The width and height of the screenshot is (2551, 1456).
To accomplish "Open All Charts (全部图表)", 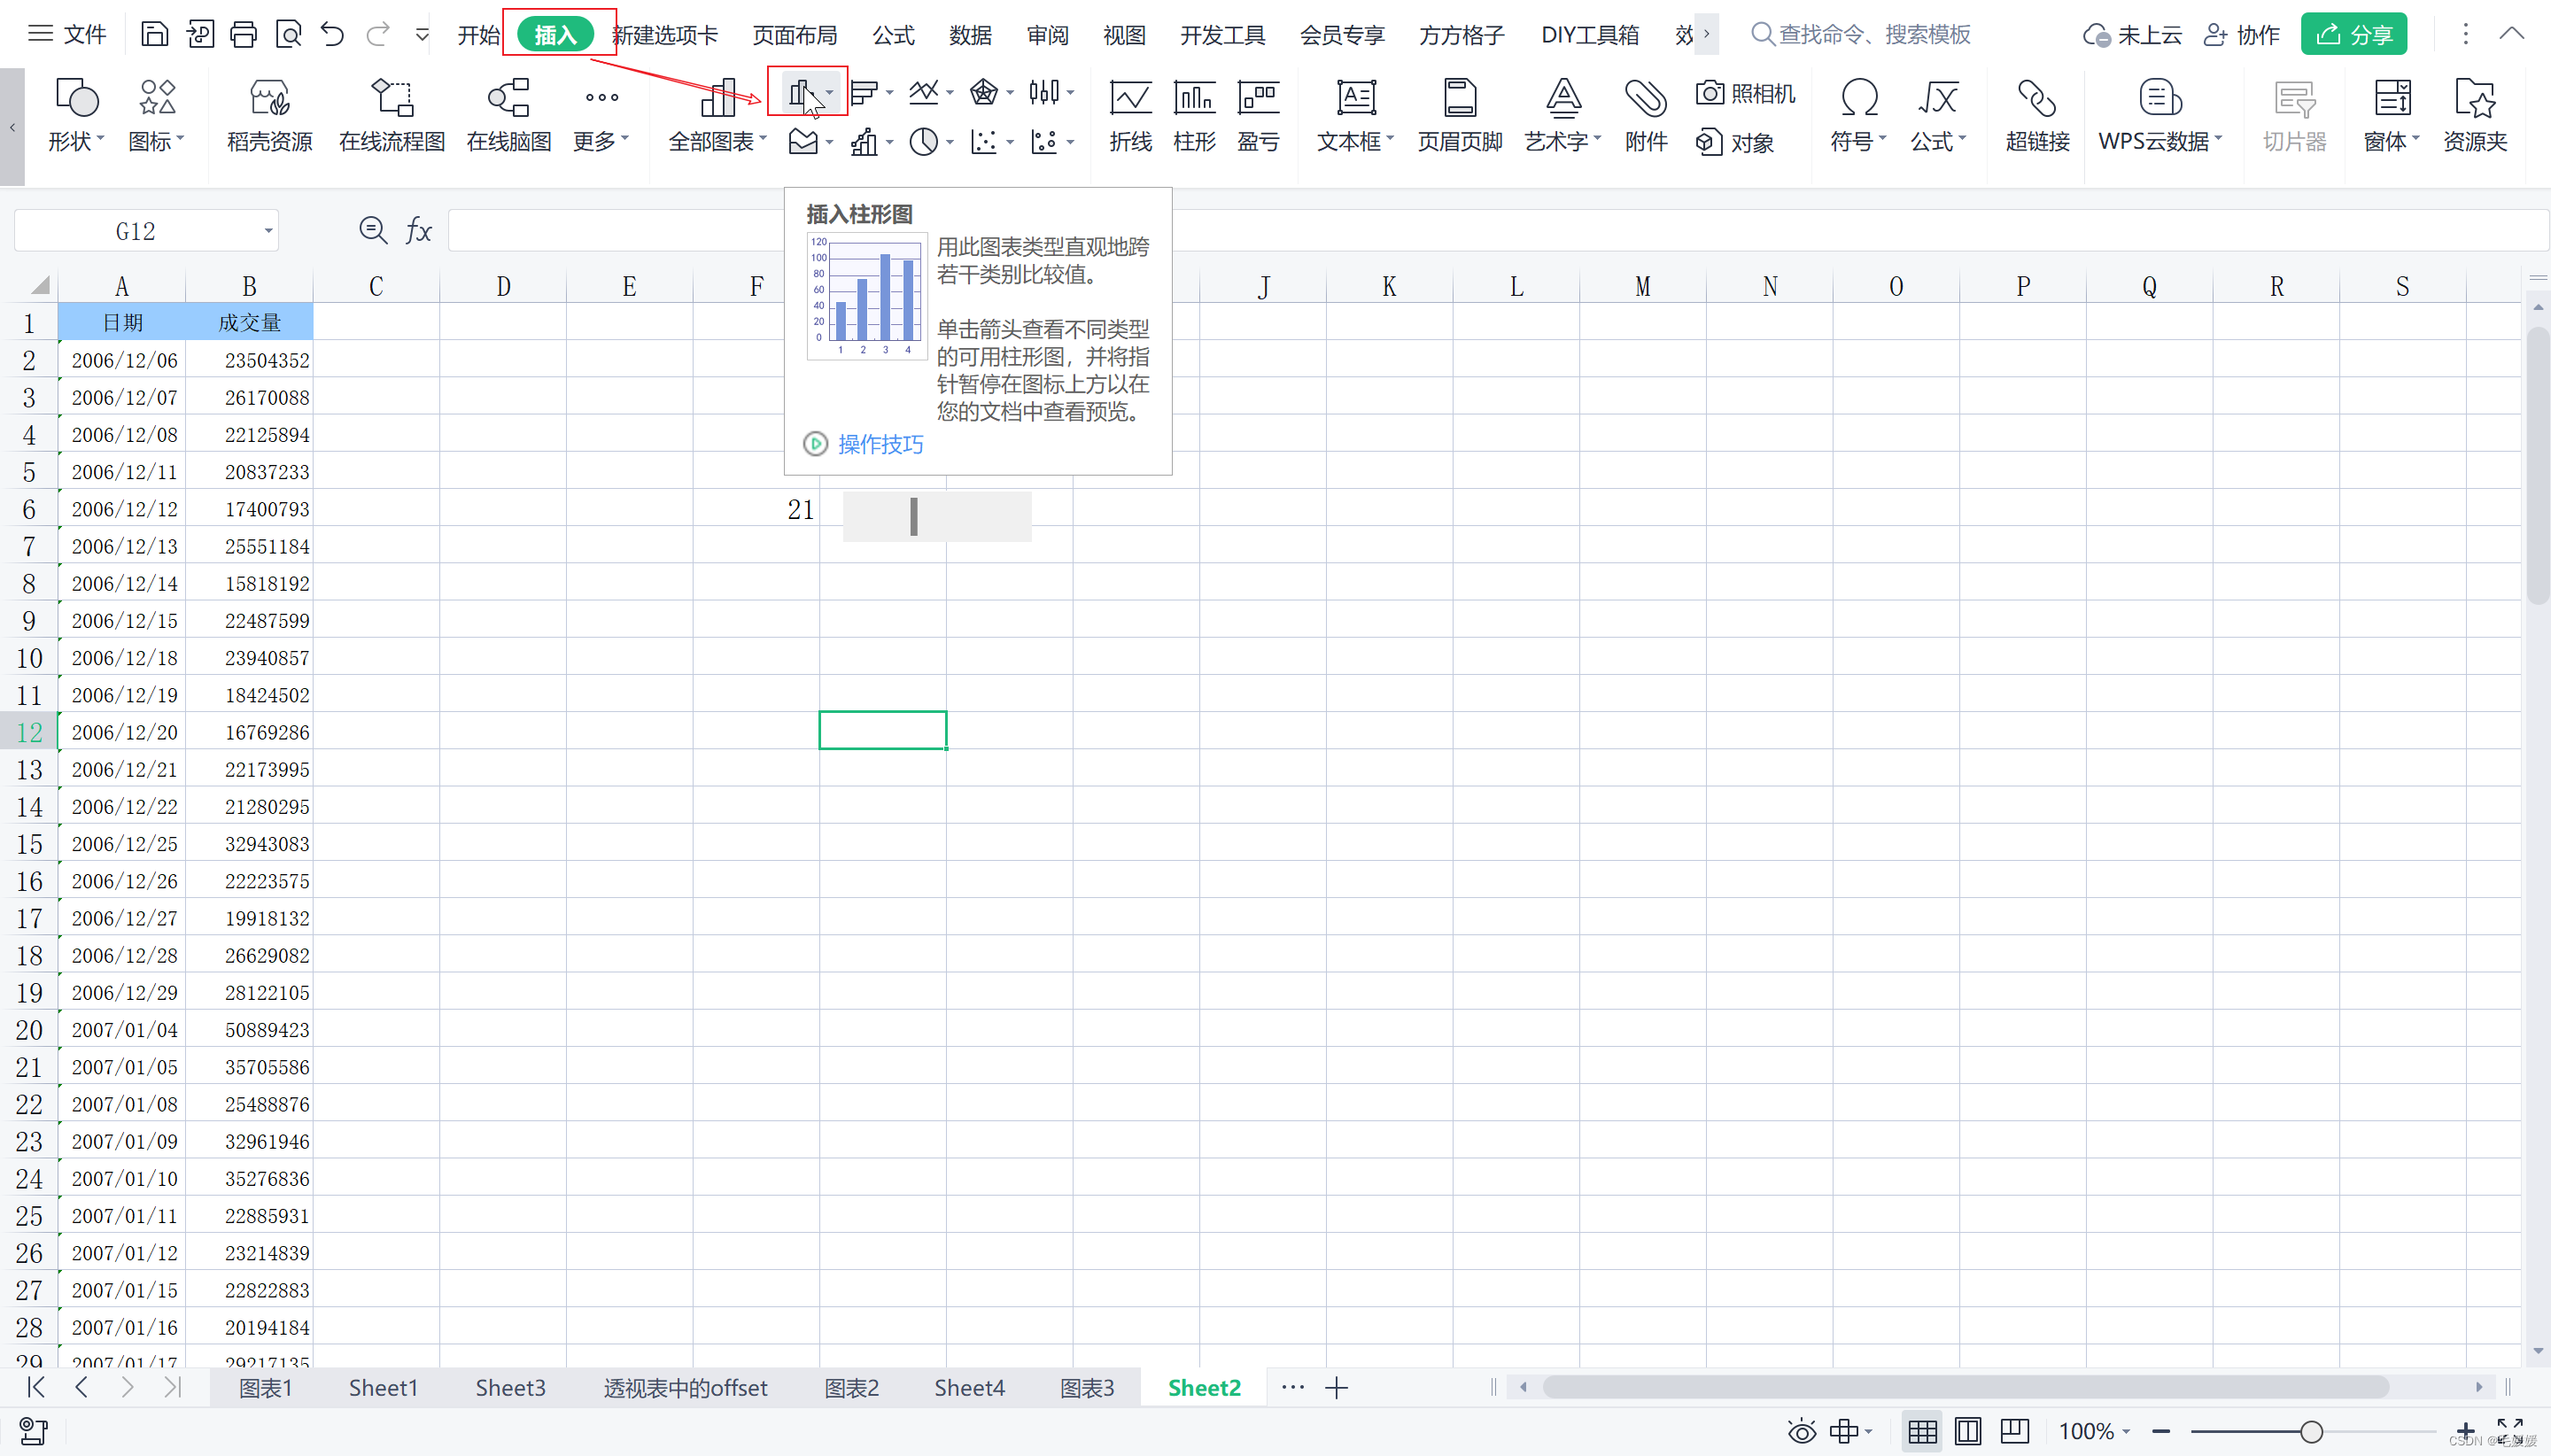I will pos(717,115).
